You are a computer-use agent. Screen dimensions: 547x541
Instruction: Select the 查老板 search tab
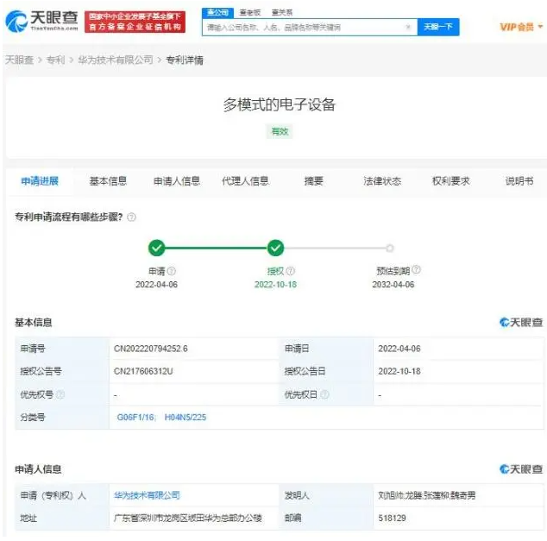click(x=250, y=13)
